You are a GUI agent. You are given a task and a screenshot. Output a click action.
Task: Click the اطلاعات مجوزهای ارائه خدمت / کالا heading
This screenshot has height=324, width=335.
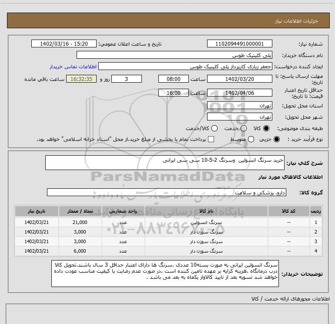pyautogui.click(x=290, y=299)
